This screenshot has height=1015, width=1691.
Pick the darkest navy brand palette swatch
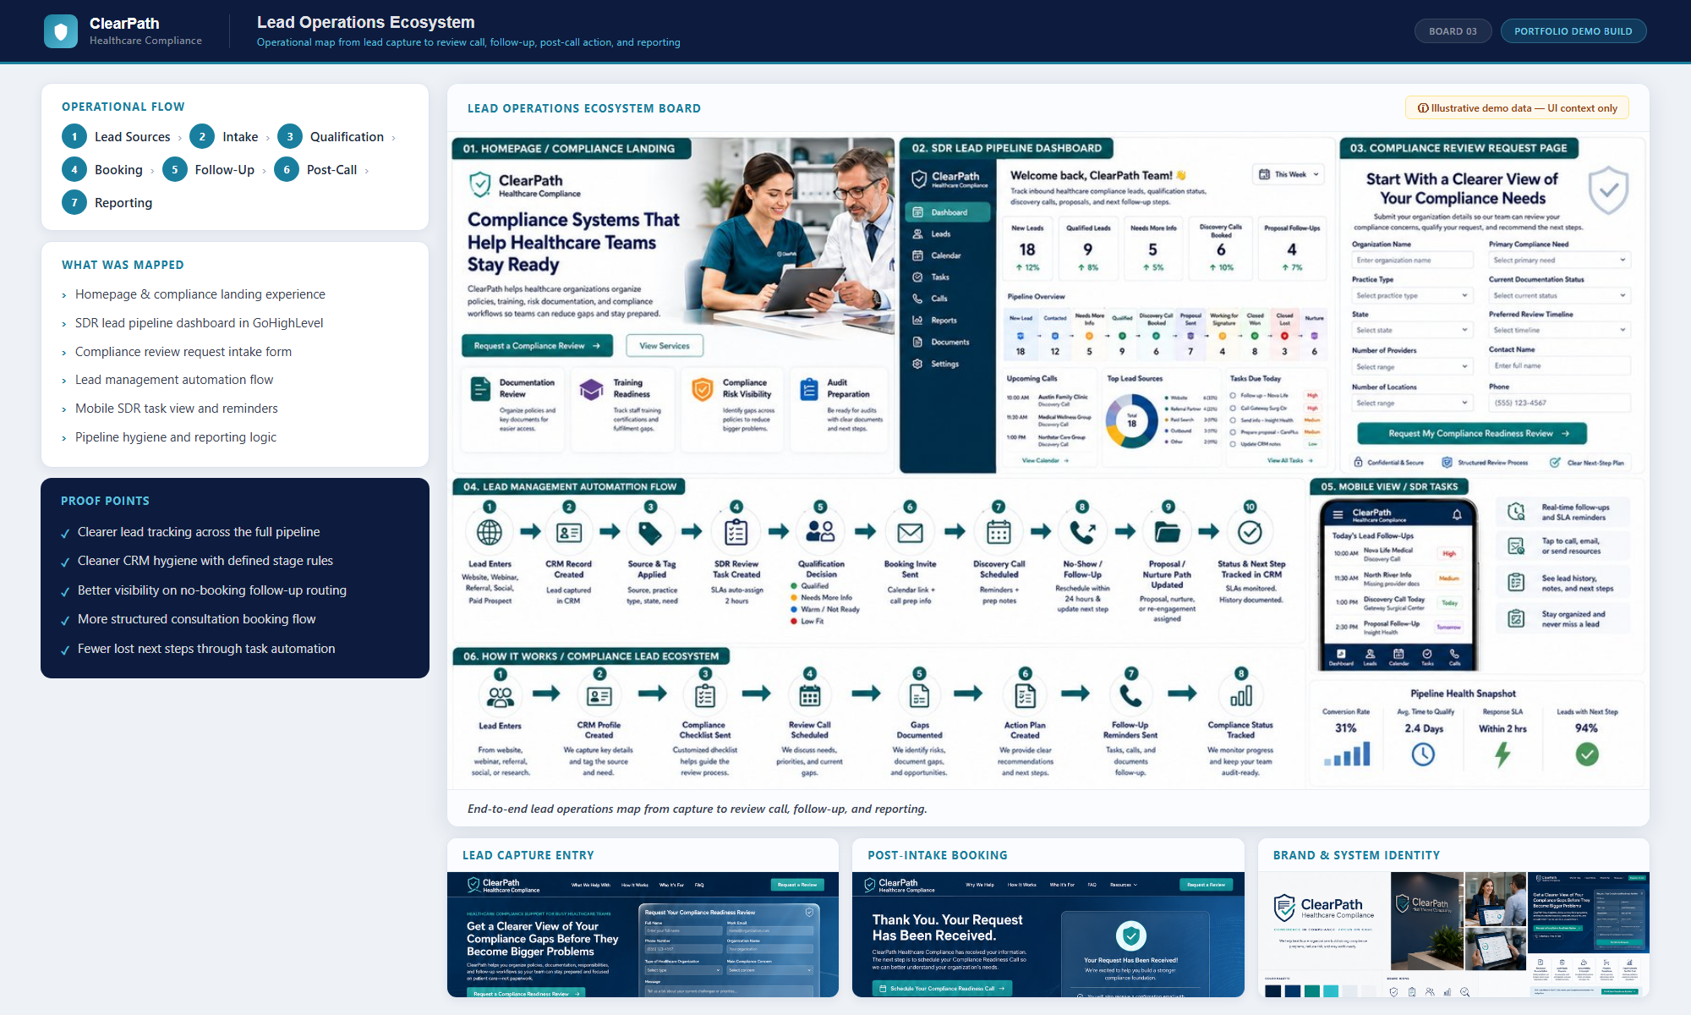coord(1273,991)
